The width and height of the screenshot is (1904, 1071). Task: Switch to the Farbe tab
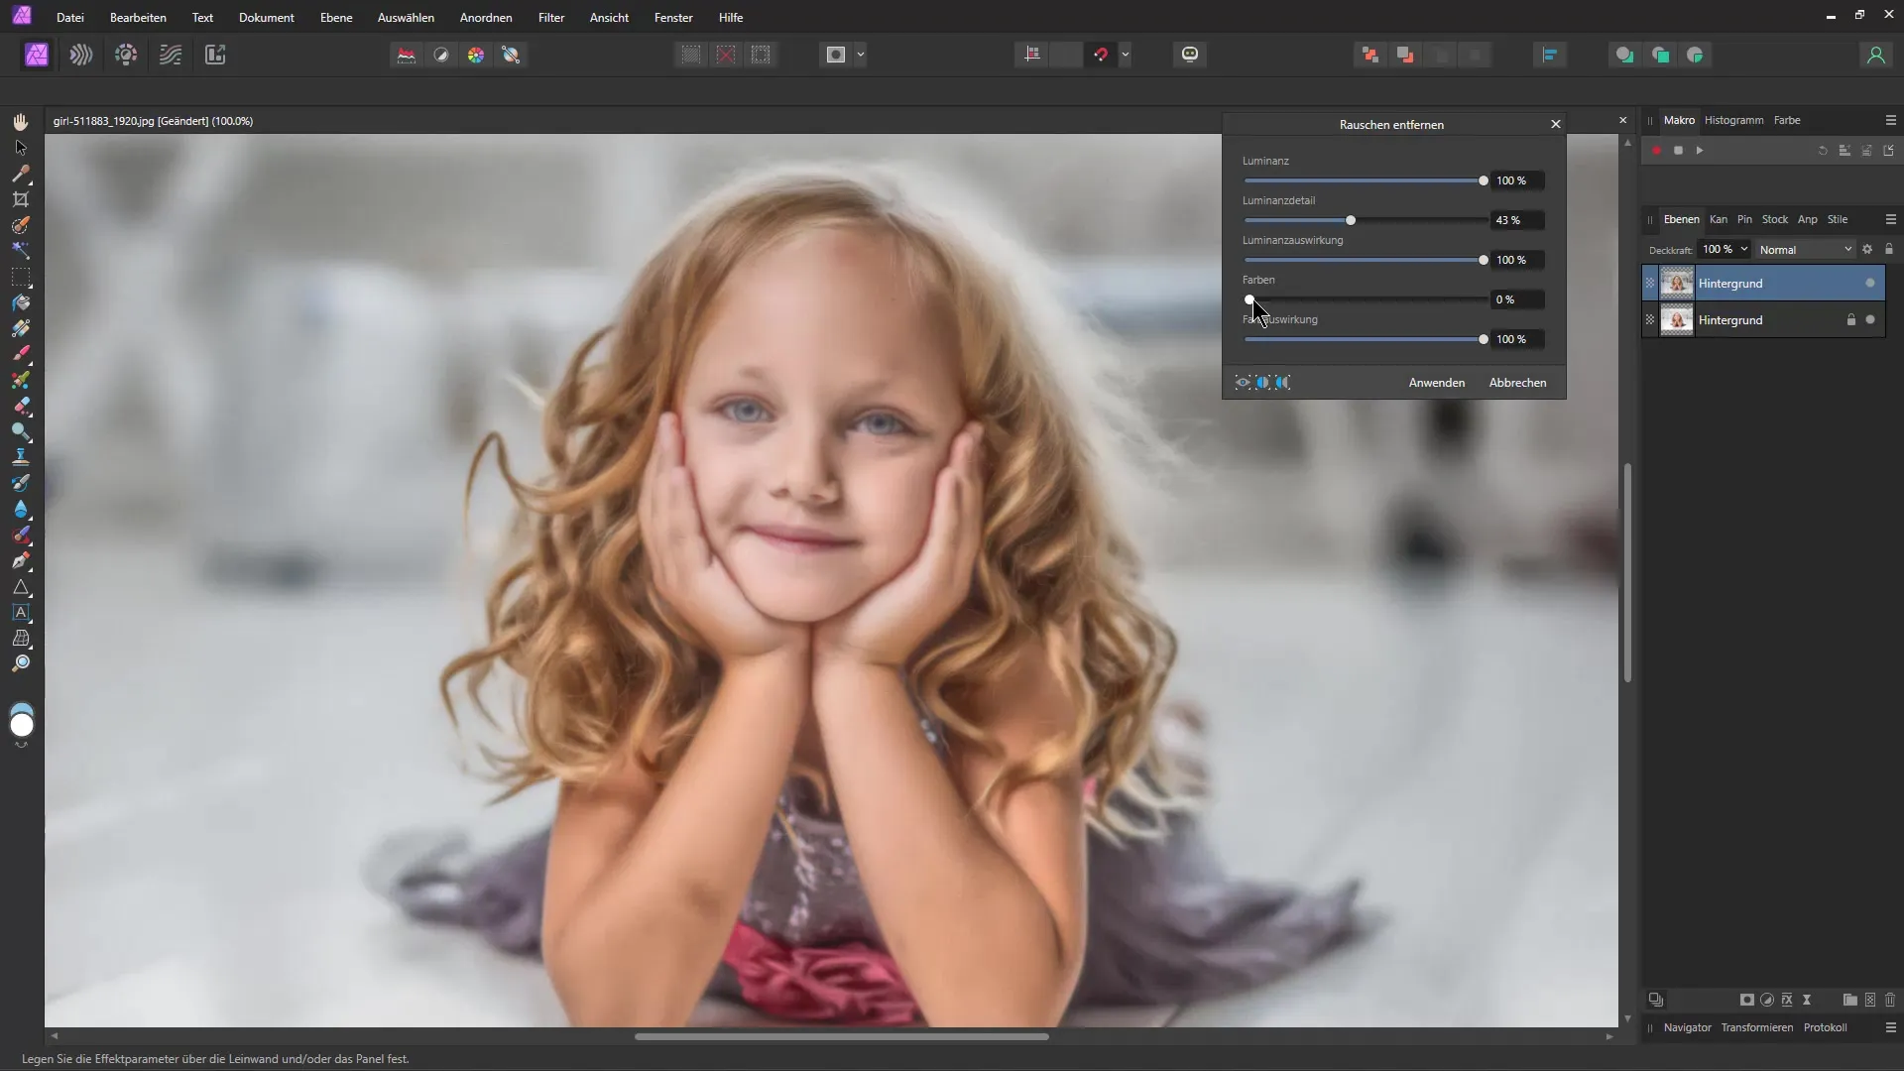(x=1787, y=121)
